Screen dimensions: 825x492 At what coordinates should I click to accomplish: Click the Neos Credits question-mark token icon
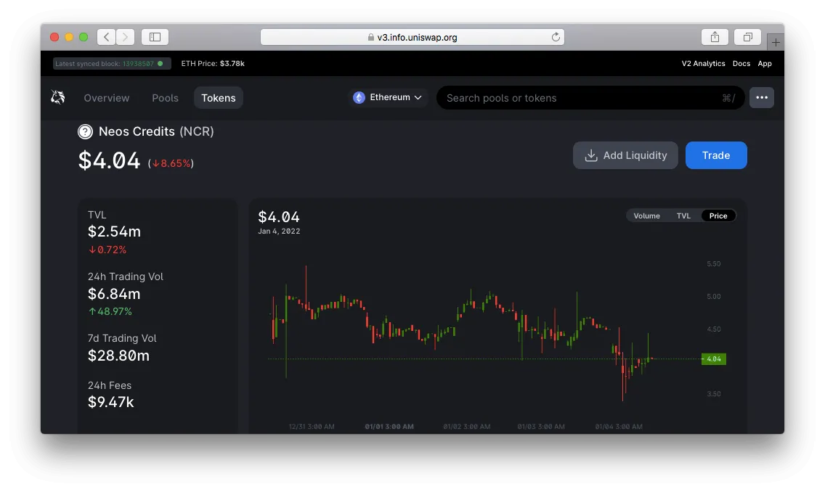coord(85,131)
